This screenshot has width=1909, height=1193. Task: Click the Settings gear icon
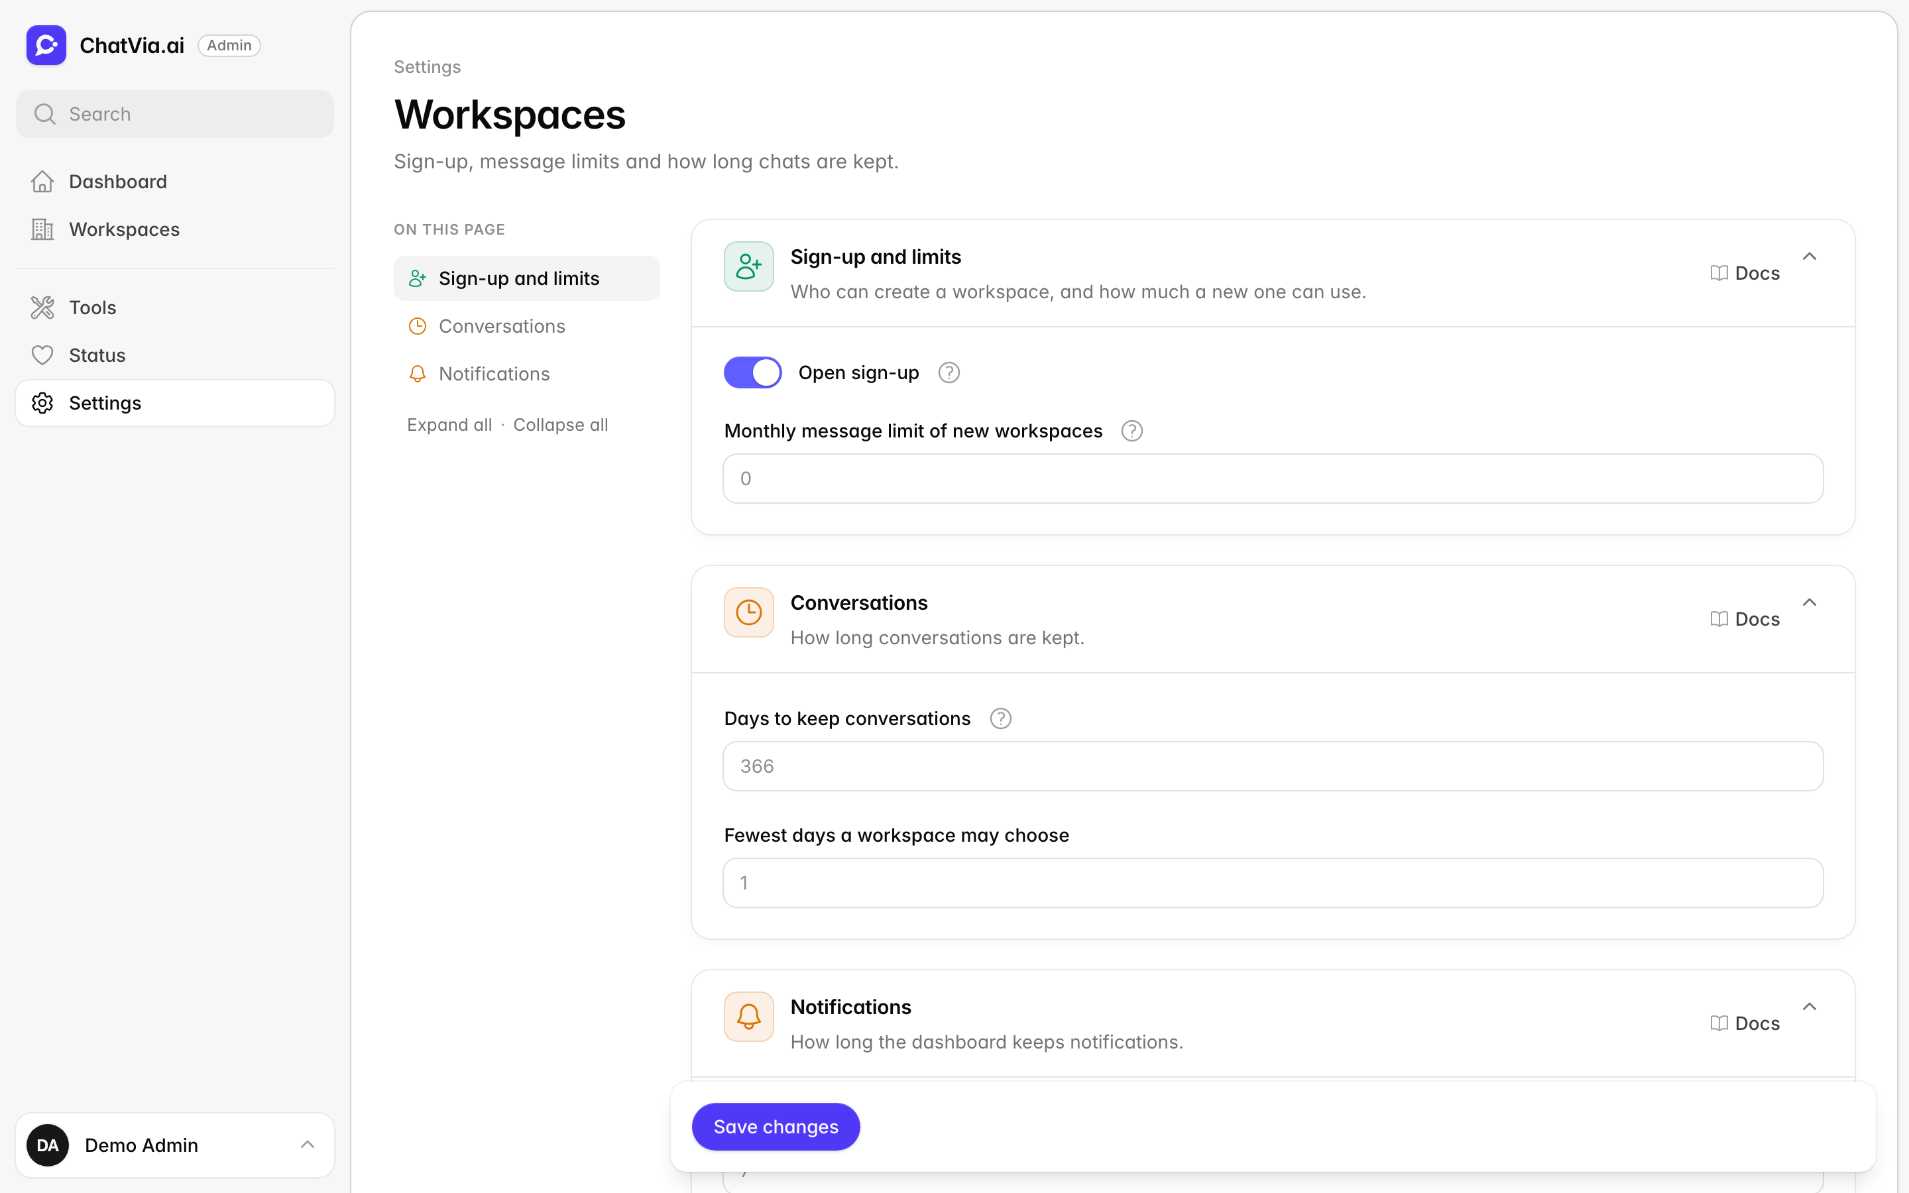42,403
